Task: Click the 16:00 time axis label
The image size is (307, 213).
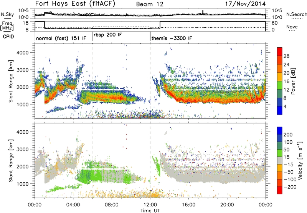Action: tap(188, 205)
